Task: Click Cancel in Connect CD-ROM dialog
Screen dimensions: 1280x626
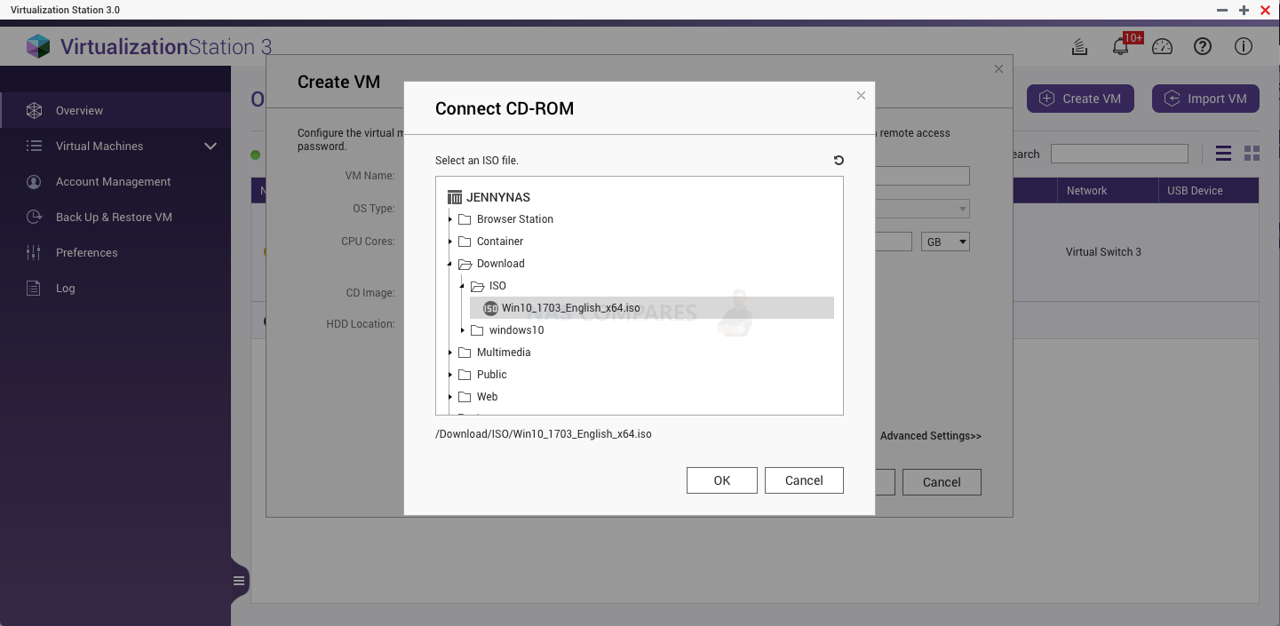Action: pos(804,480)
